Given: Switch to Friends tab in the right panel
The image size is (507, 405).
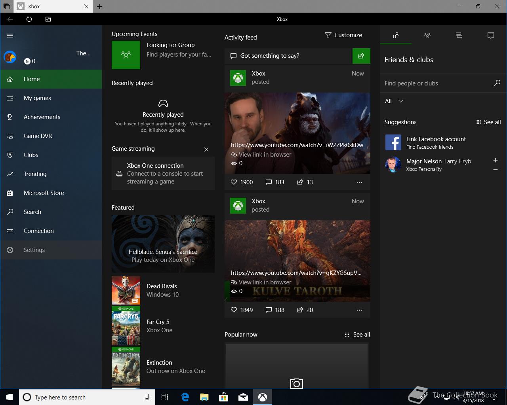Looking at the screenshot, I should pos(396,36).
